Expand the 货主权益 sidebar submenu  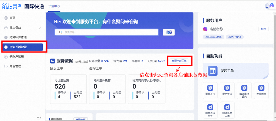(x=40, y=27)
